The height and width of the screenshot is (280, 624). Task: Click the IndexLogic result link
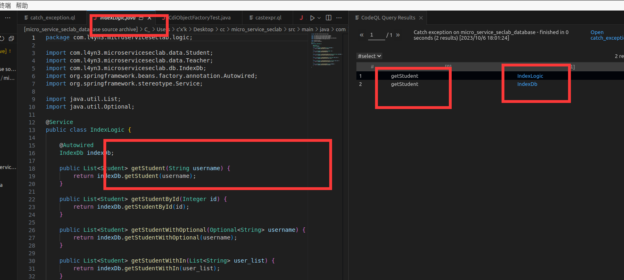tap(530, 76)
